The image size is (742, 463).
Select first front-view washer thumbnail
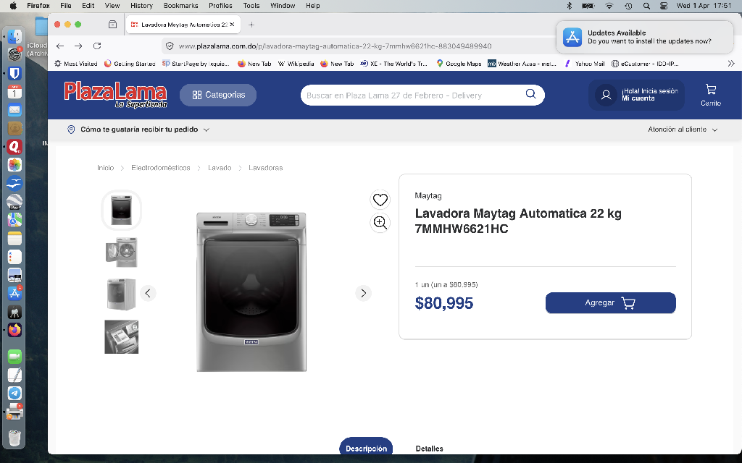tap(122, 210)
